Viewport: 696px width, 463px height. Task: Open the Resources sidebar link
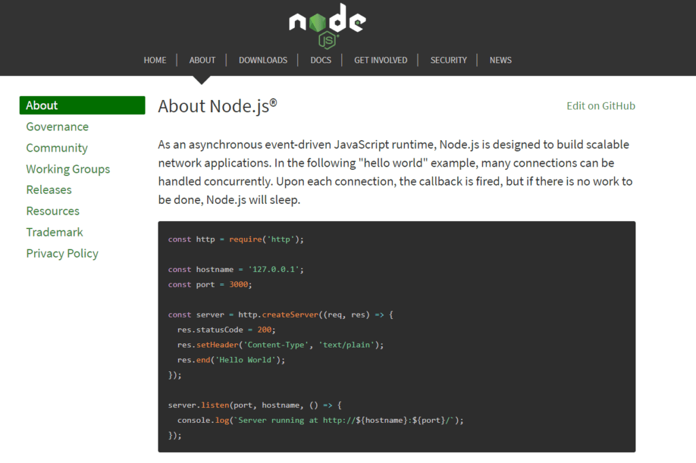[x=53, y=211]
